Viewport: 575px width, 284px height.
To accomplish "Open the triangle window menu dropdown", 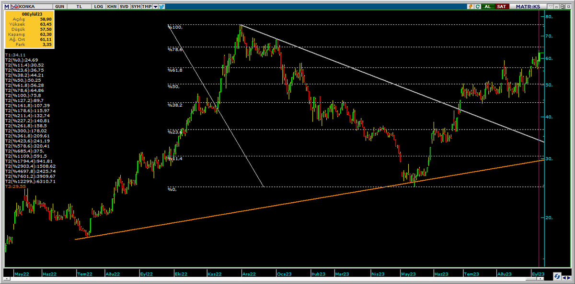I will 550,7.
